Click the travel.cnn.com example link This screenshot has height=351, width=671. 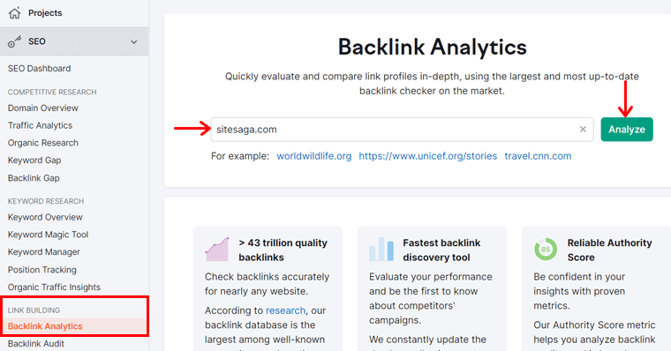tap(538, 156)
